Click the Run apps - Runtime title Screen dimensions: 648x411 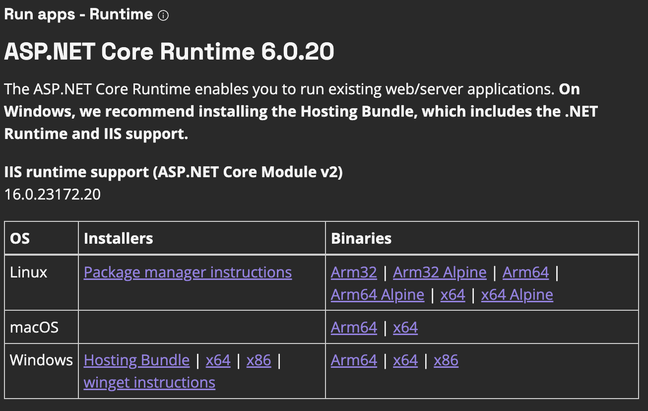point(78,14)
